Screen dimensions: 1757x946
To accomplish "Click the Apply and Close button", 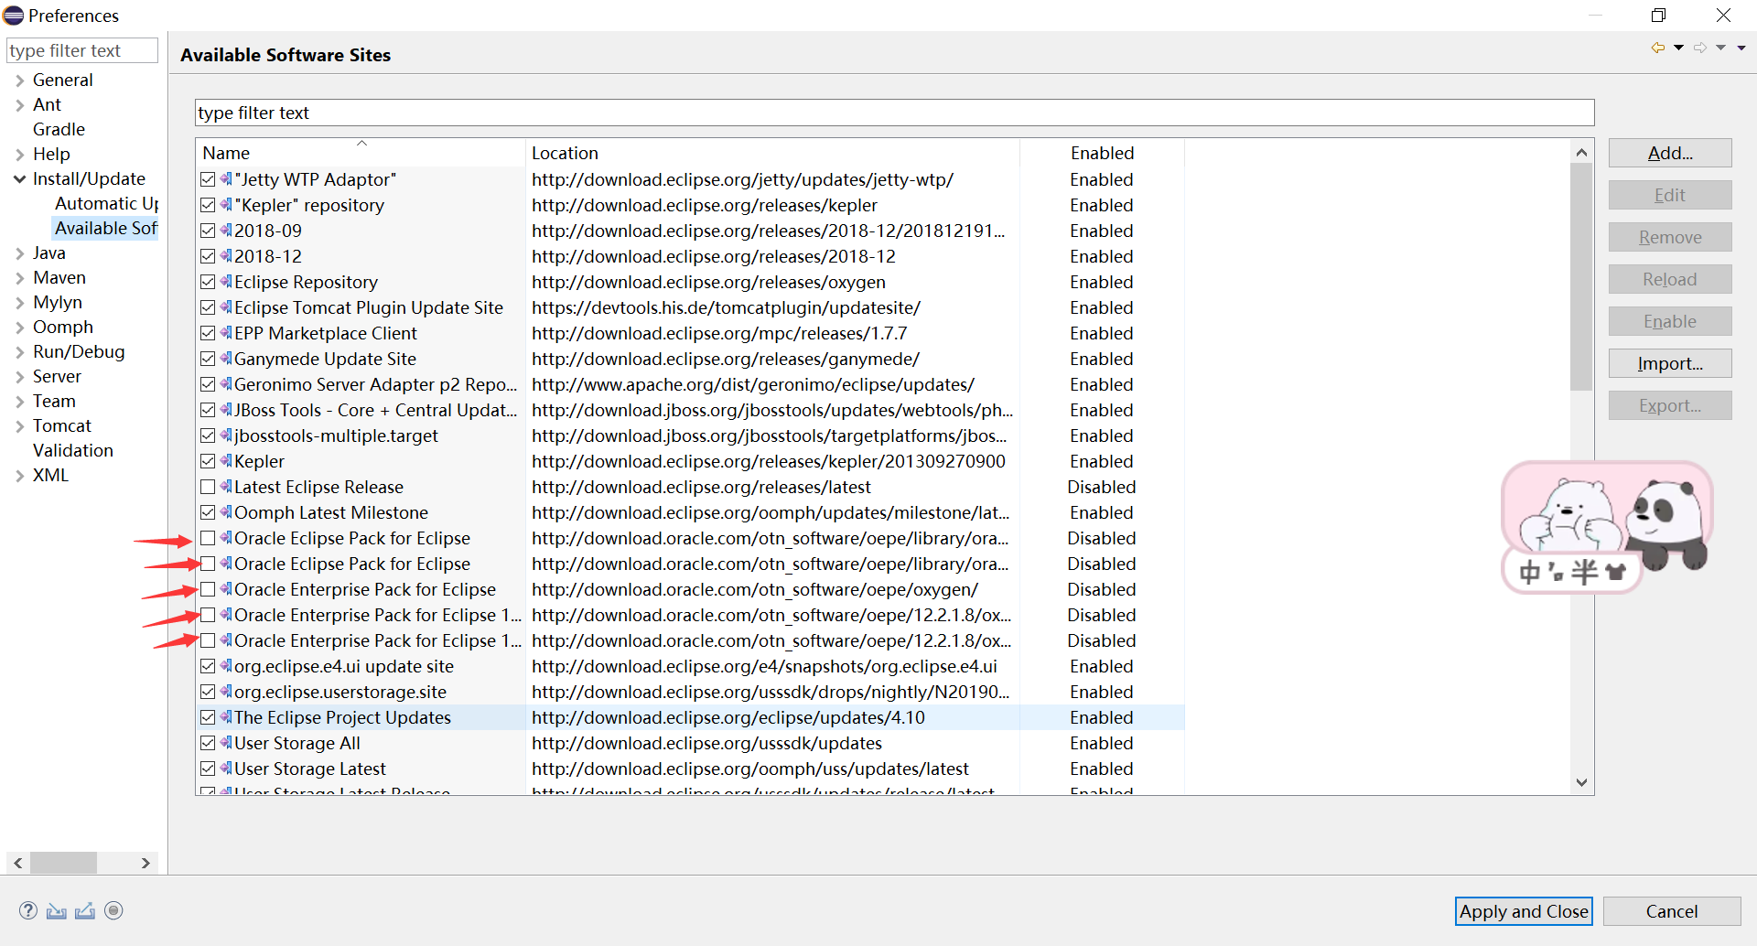I will 1523,910.
